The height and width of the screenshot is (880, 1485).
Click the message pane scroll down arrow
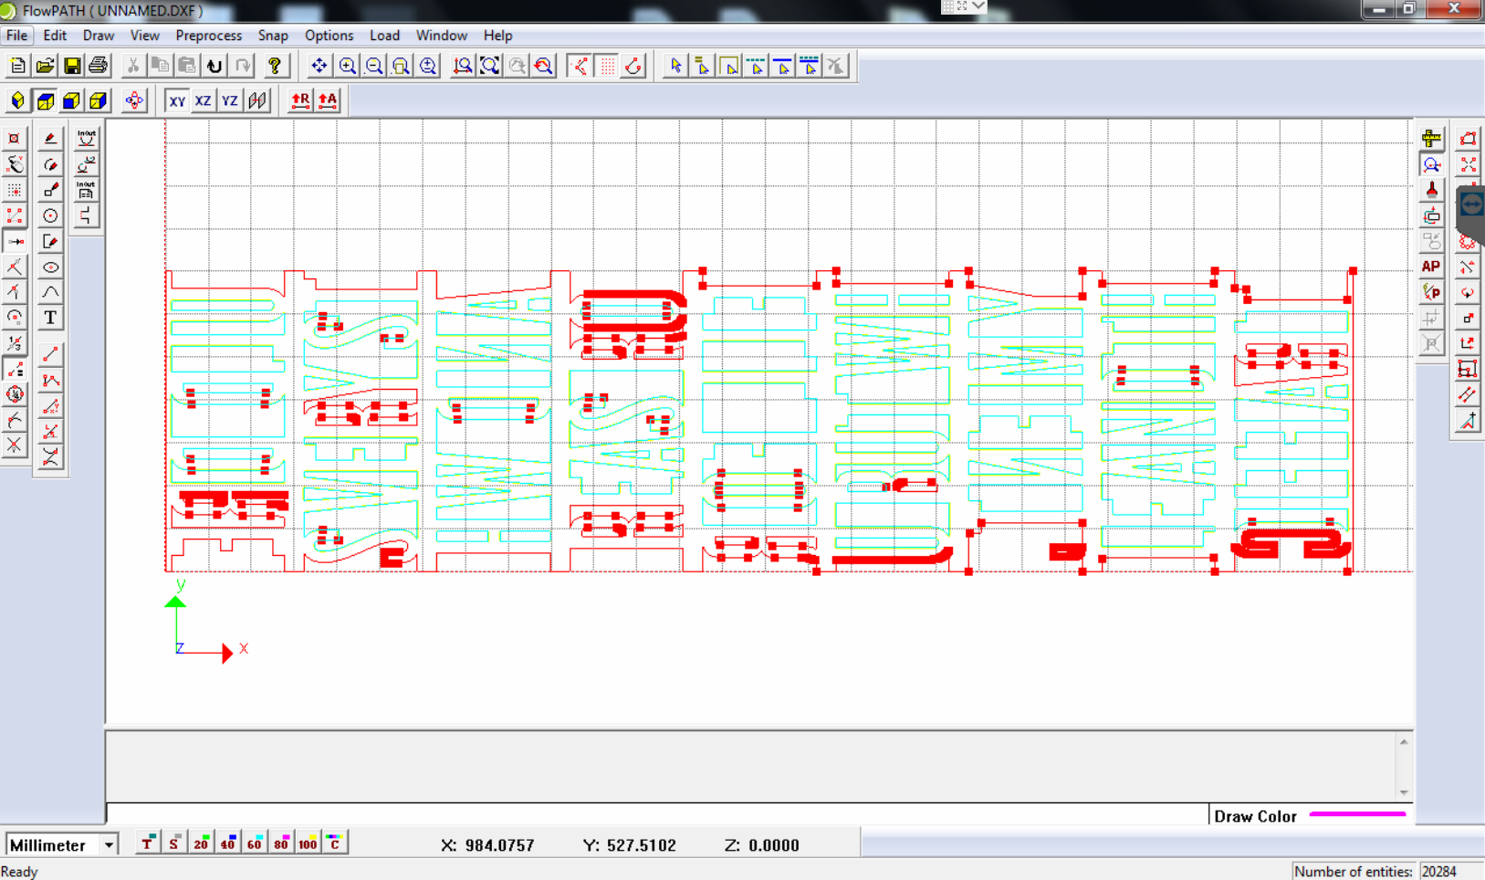[1404, 791]
